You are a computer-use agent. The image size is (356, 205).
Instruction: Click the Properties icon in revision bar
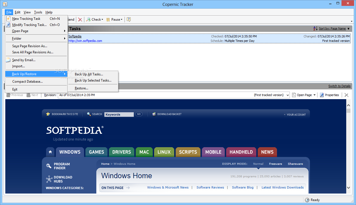[x=322, y=95]
